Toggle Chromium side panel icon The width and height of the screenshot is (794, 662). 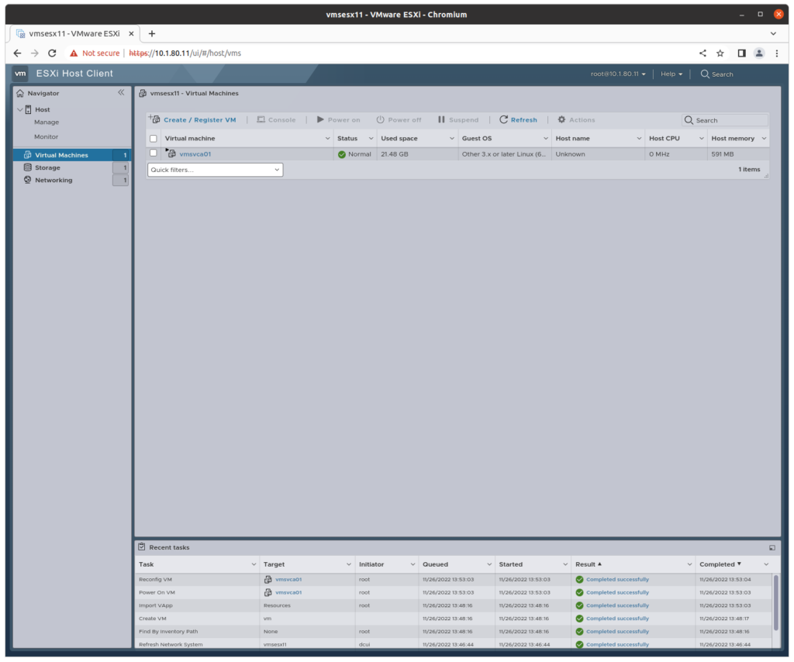741,53
